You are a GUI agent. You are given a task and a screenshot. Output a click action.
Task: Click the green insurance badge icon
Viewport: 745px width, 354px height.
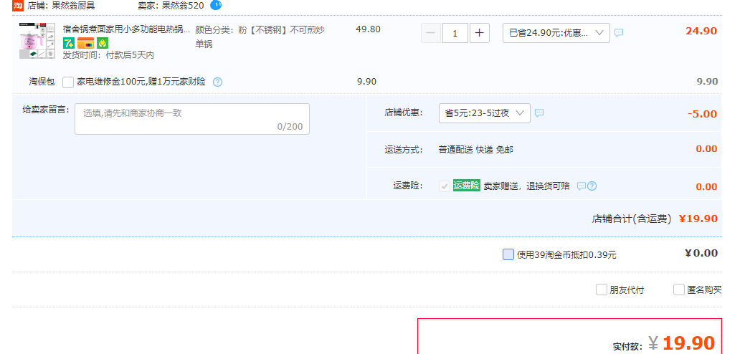(103, 43)
